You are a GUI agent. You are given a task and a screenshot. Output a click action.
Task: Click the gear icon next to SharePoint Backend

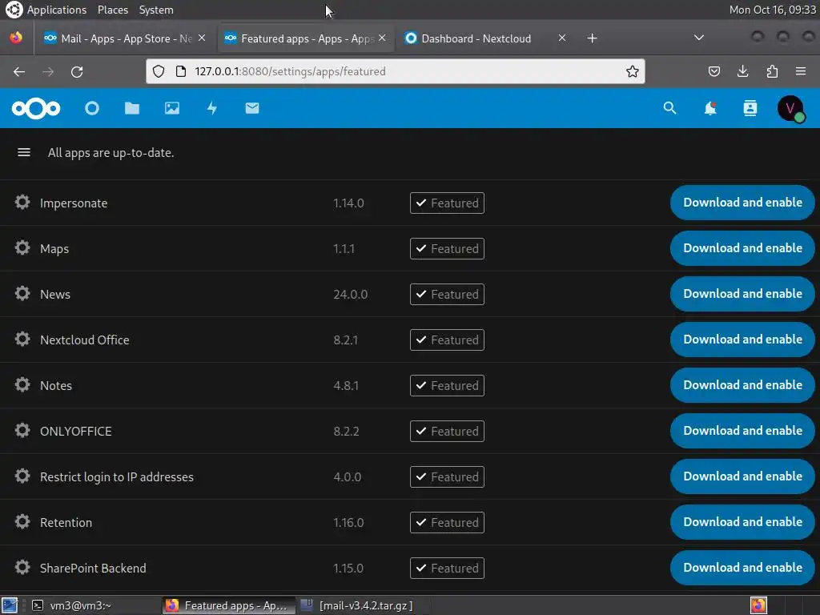coord(22,568)
